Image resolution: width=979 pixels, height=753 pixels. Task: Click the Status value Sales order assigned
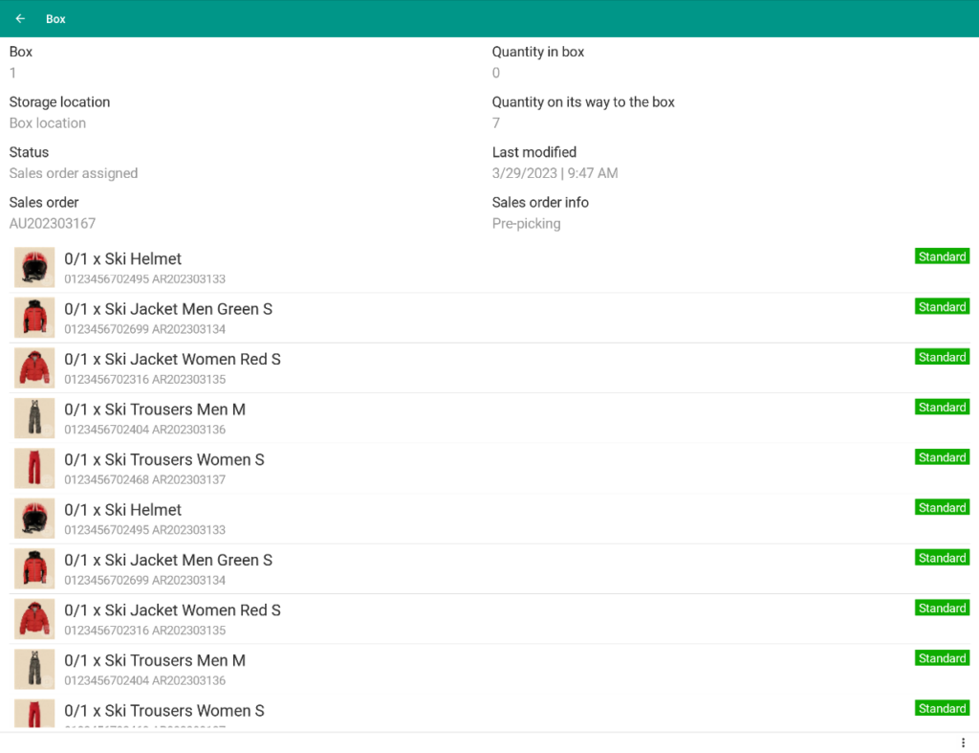[x=74, y=173]
